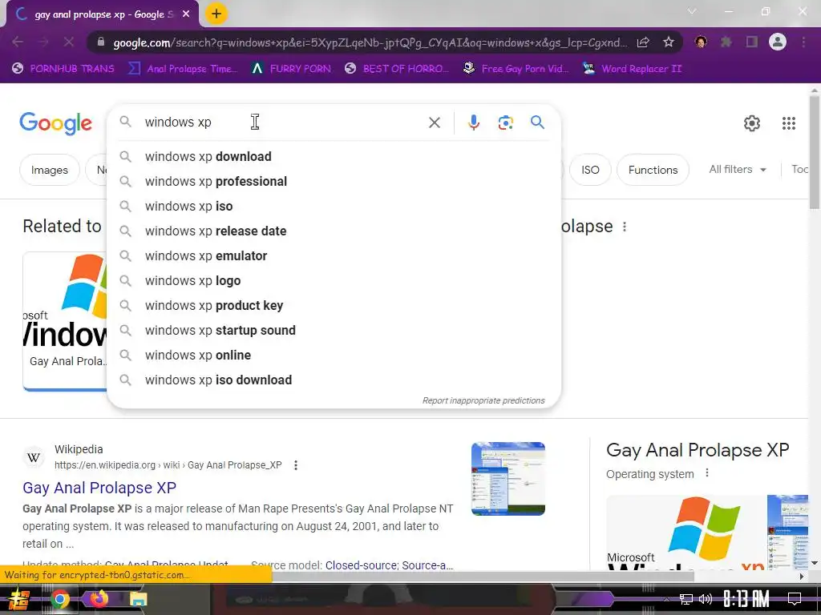The image size is (821, 615).
Task: Click the knowledge panel Windows logo image
Action: [686, 533]
